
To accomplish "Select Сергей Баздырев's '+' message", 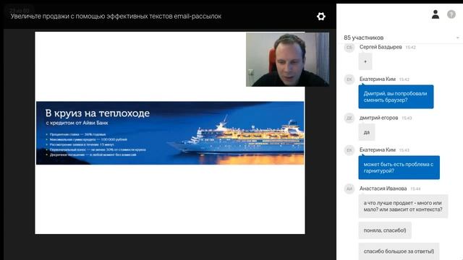I will (x=365, y=61).
